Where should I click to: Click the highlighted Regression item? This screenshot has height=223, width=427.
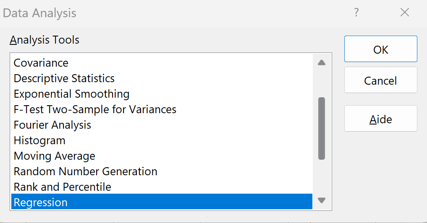[41, 202]
